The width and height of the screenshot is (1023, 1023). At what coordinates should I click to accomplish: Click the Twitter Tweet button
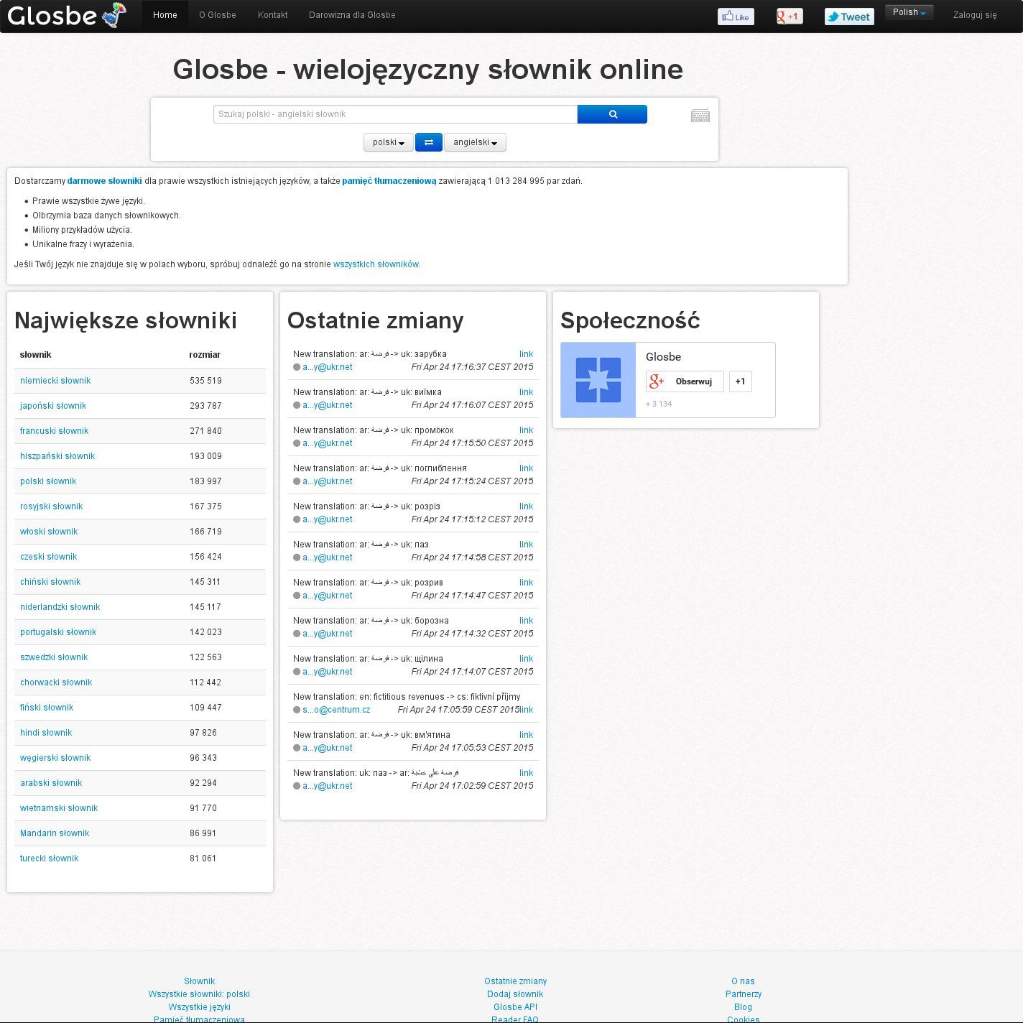click(x=848, y=17)
